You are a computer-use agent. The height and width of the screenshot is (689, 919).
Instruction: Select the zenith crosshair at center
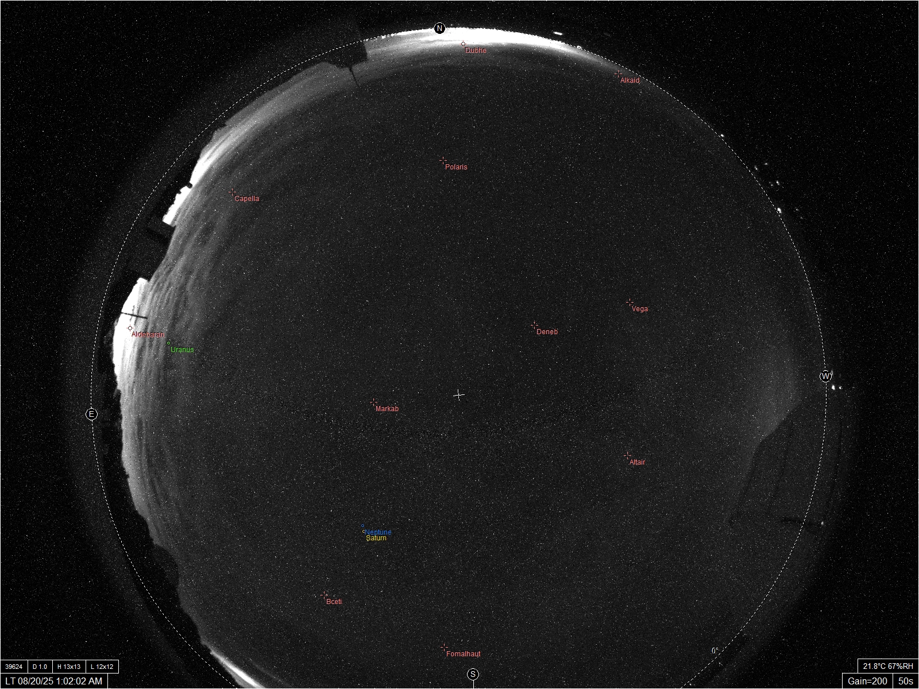[459, 395]
